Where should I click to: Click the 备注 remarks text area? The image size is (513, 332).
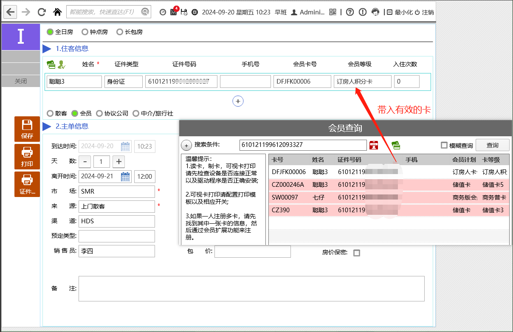click(251, 289)
